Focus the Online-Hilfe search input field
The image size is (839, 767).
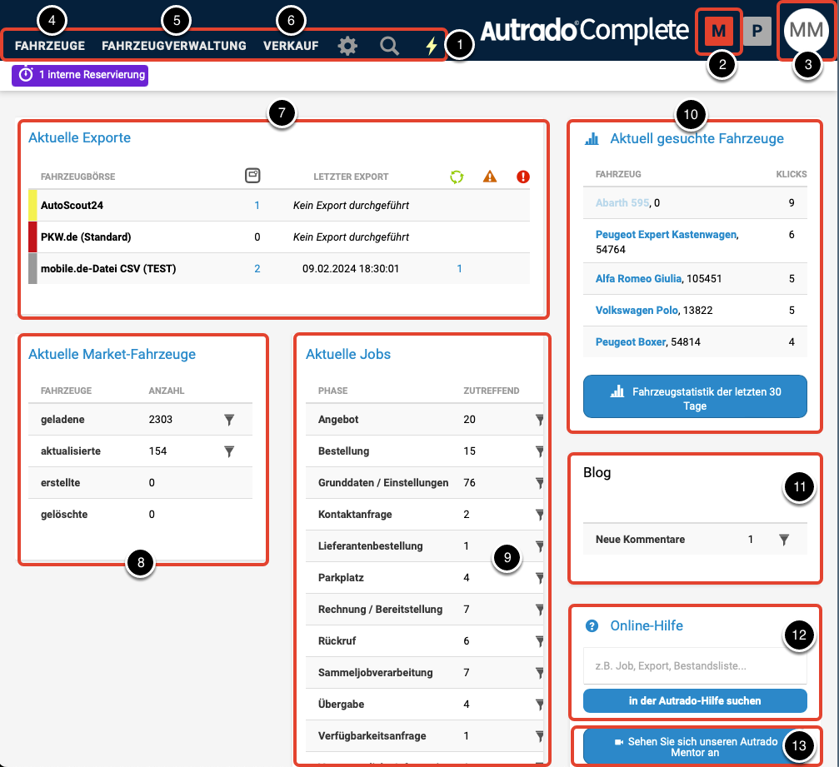[695, 666]
